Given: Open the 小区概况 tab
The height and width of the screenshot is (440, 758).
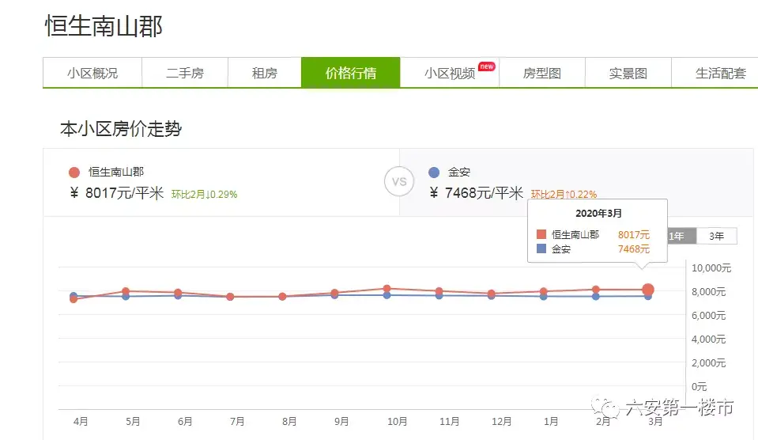Looking at the screenshot, I should click(x=92, y=74).
